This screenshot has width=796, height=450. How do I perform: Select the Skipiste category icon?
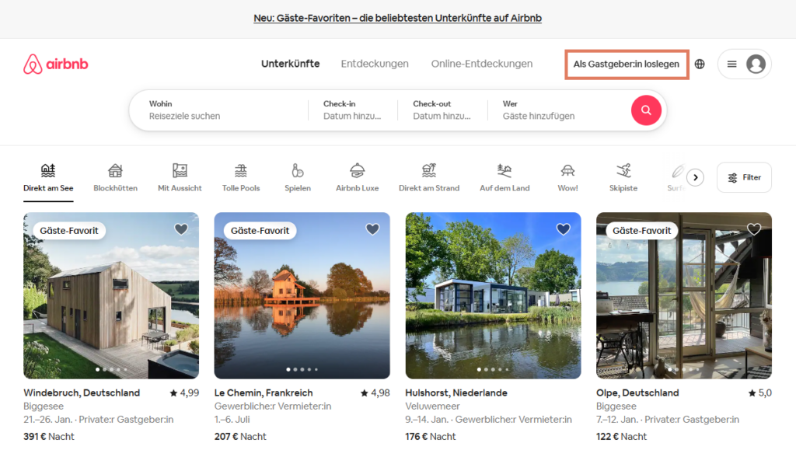623,170
